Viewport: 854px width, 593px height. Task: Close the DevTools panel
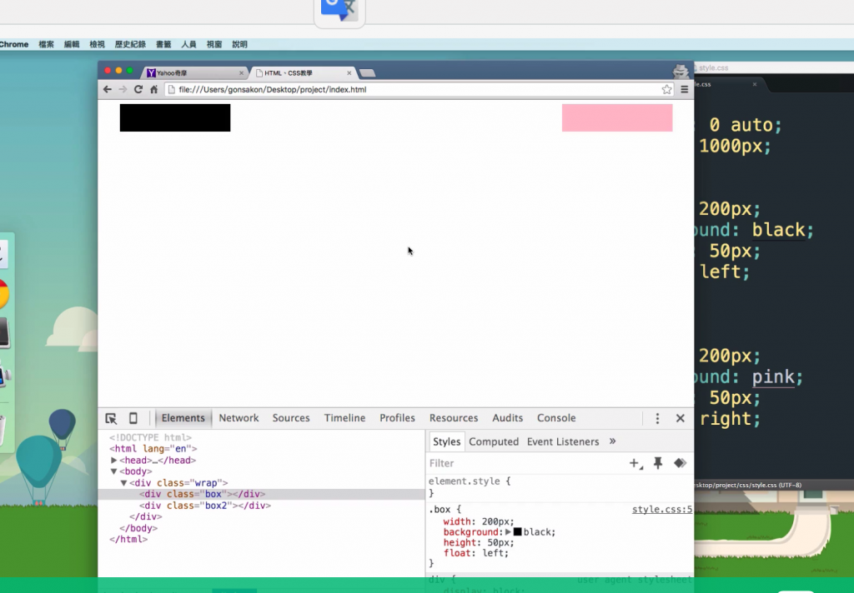(x=681, y=418)
